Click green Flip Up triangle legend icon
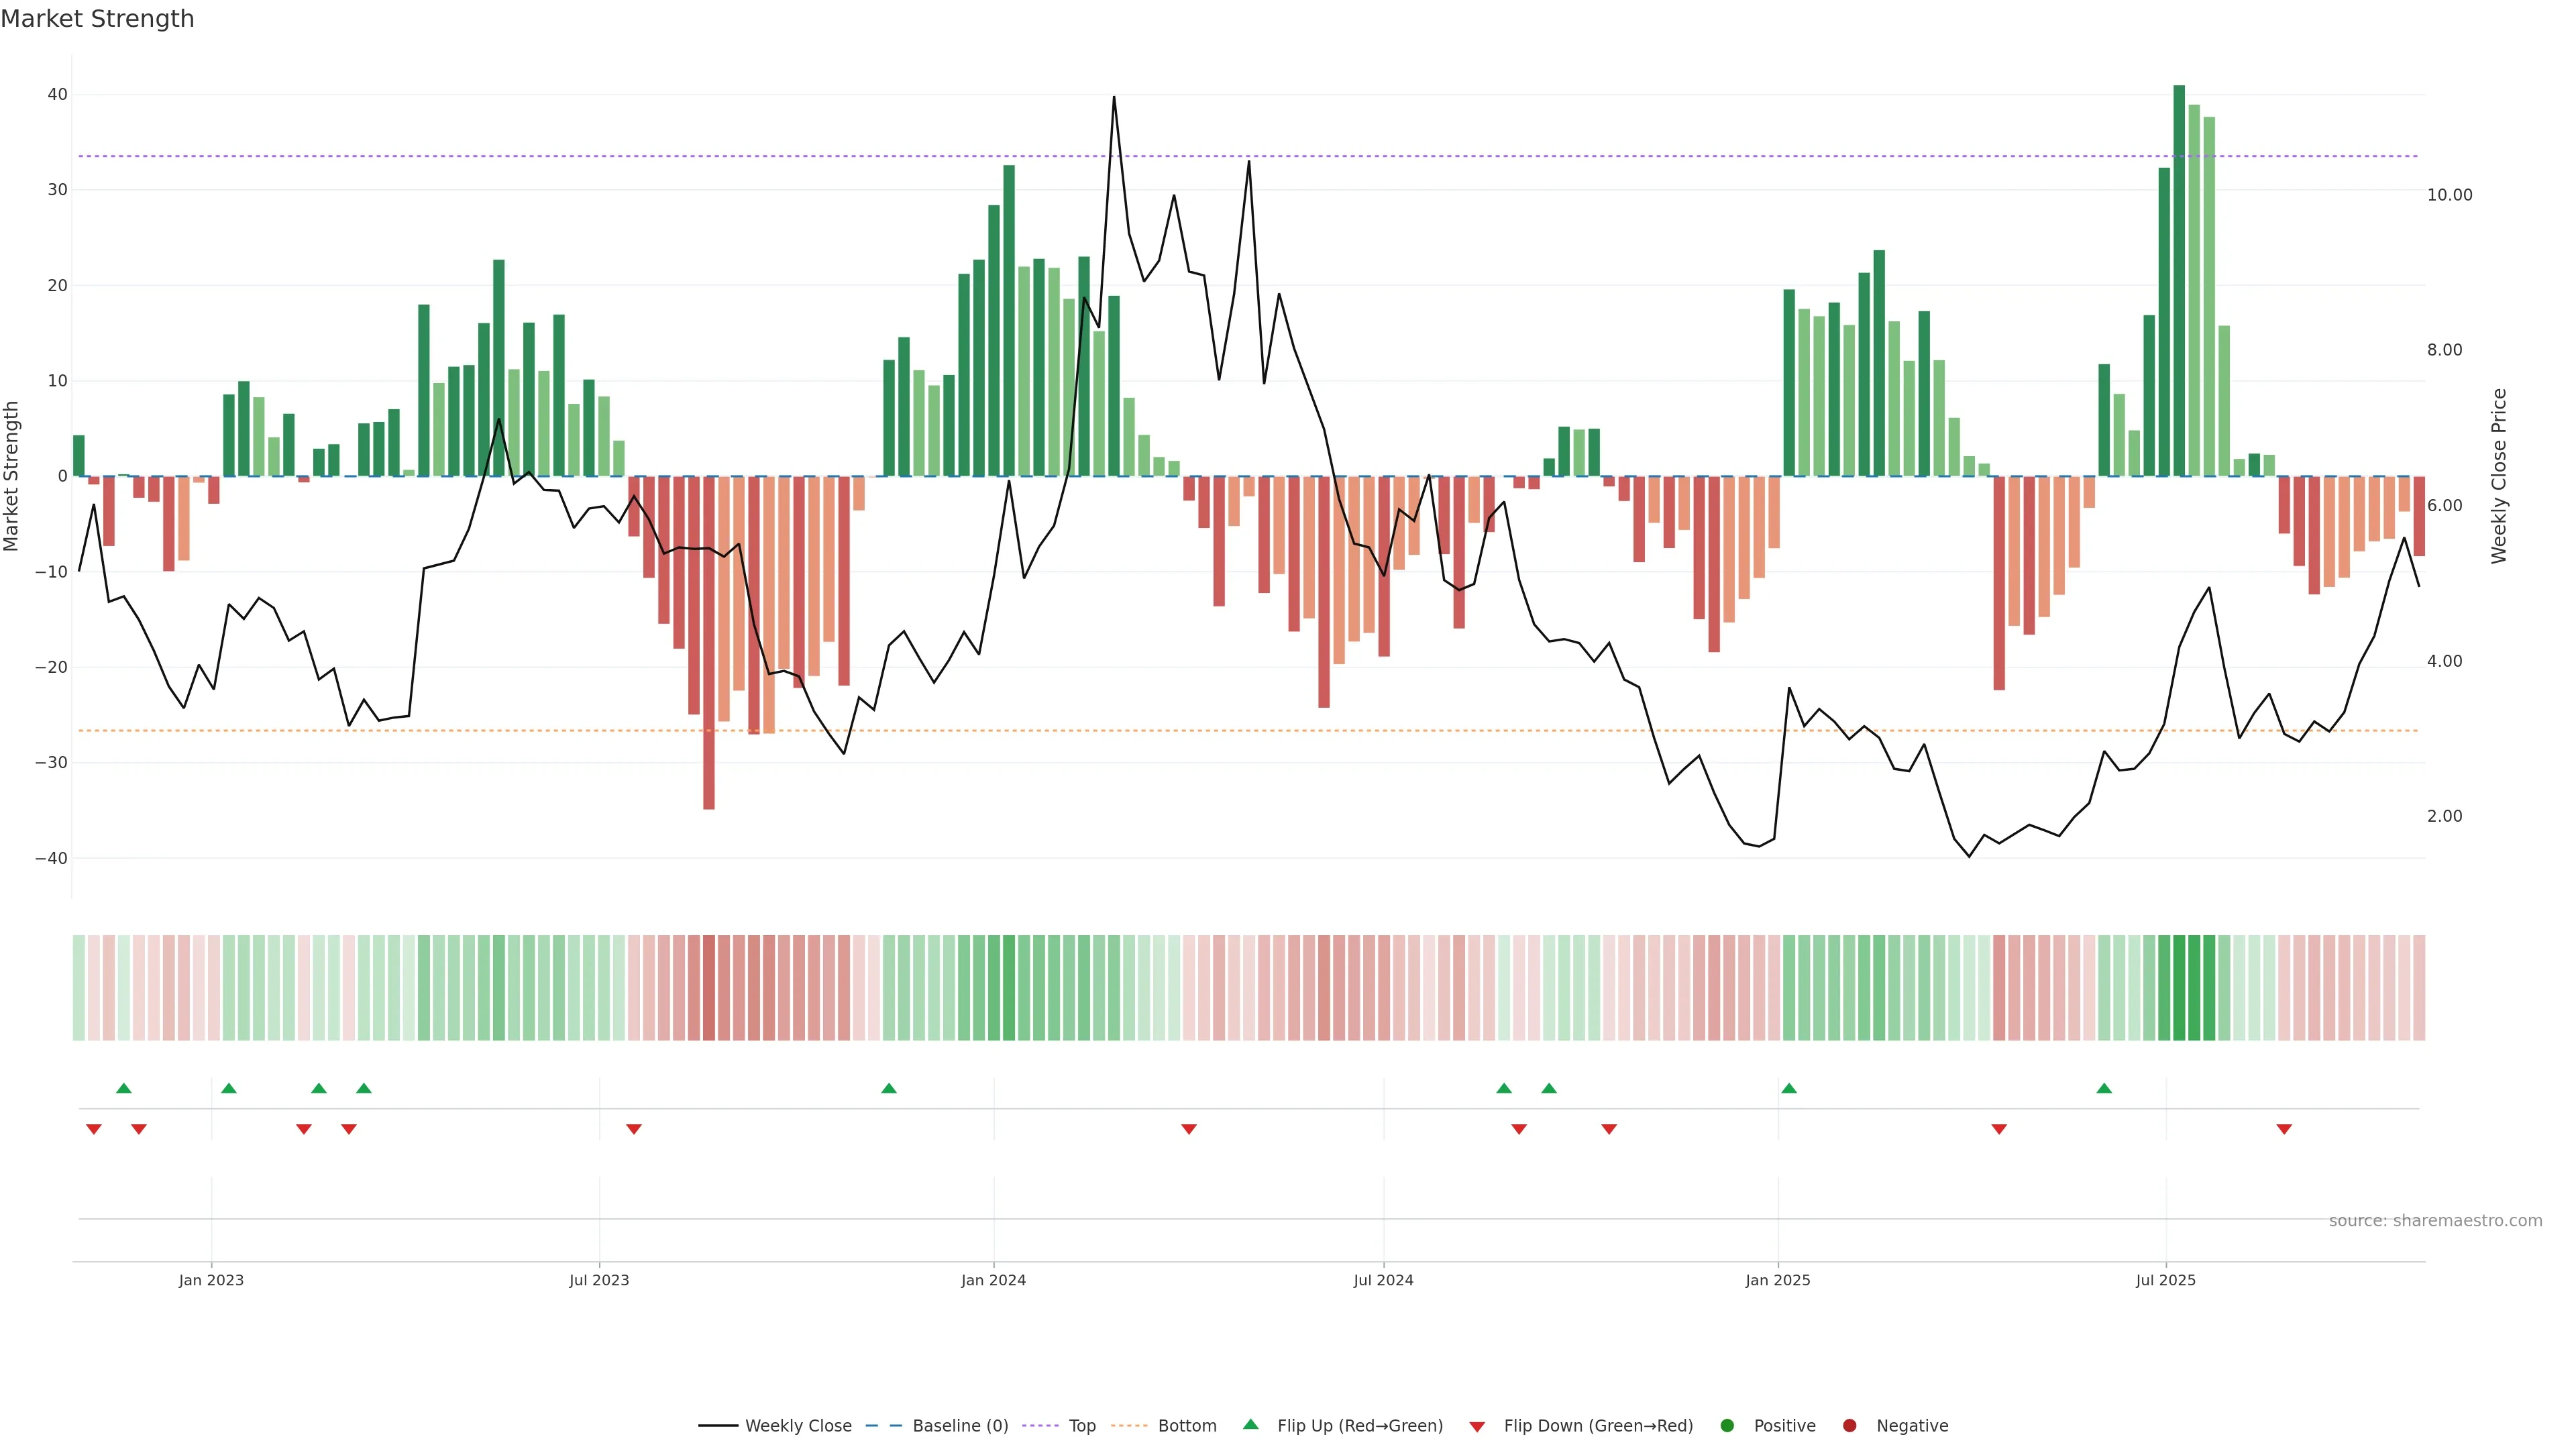 1250,1425
